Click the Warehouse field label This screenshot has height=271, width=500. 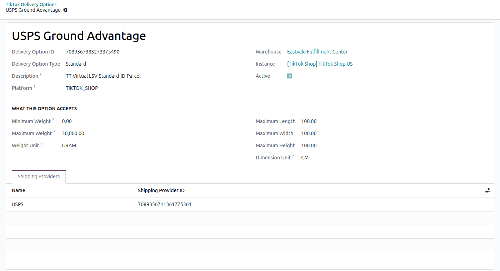coord(269,52)
